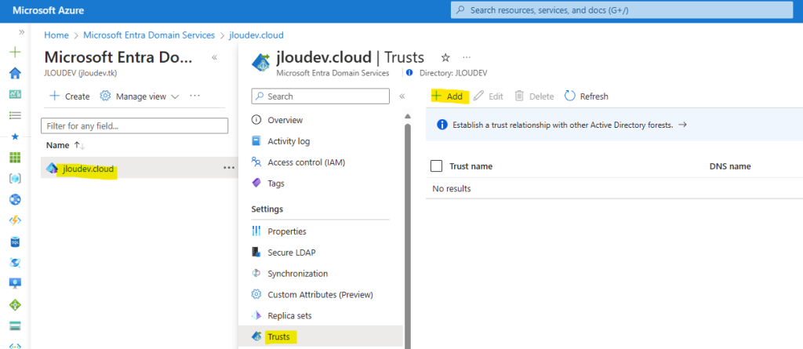The height and width of the screenshot is (349, 803).
Task: Open Microsoft Entra Domain Services breadcrumb
Action: (x=149, y=35)
